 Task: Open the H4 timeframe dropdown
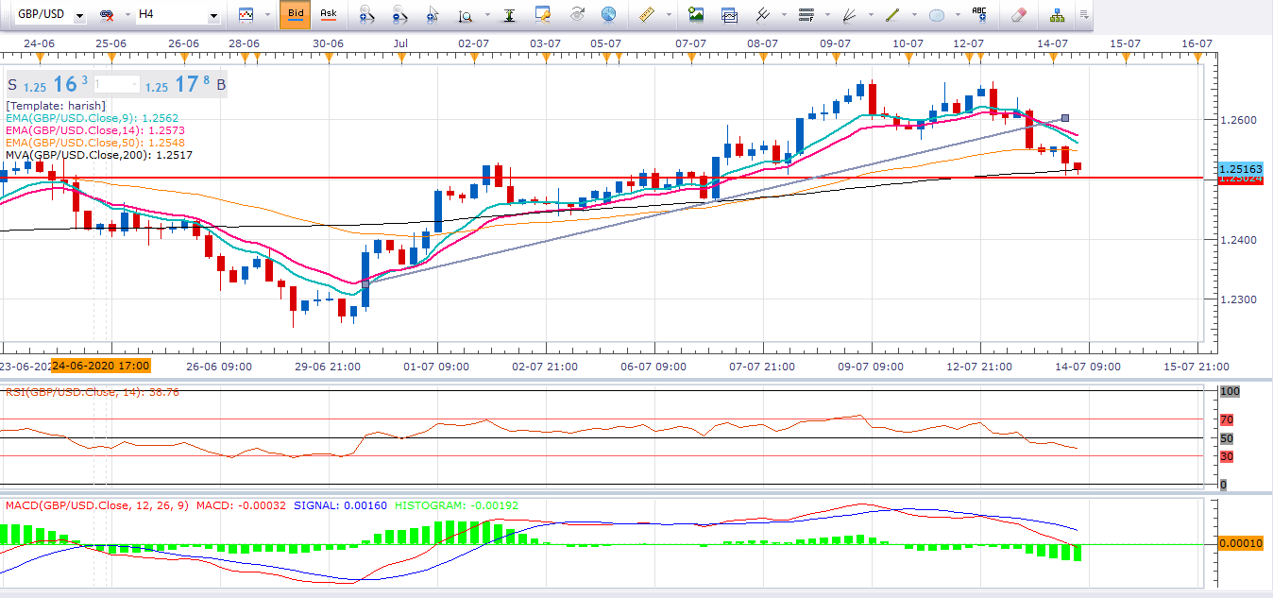click(212, 14)
